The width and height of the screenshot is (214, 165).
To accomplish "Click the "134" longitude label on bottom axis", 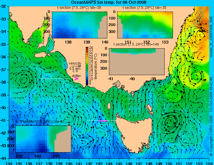I will (9, 163).
